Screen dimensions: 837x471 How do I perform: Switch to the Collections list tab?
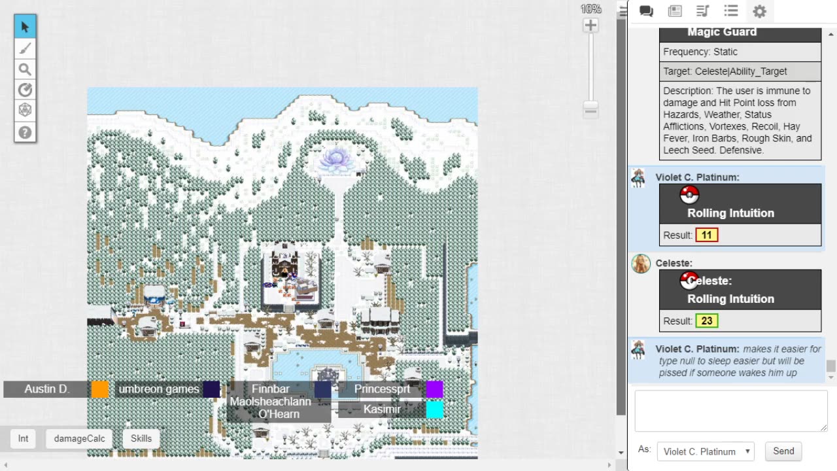tap(731, 11)
